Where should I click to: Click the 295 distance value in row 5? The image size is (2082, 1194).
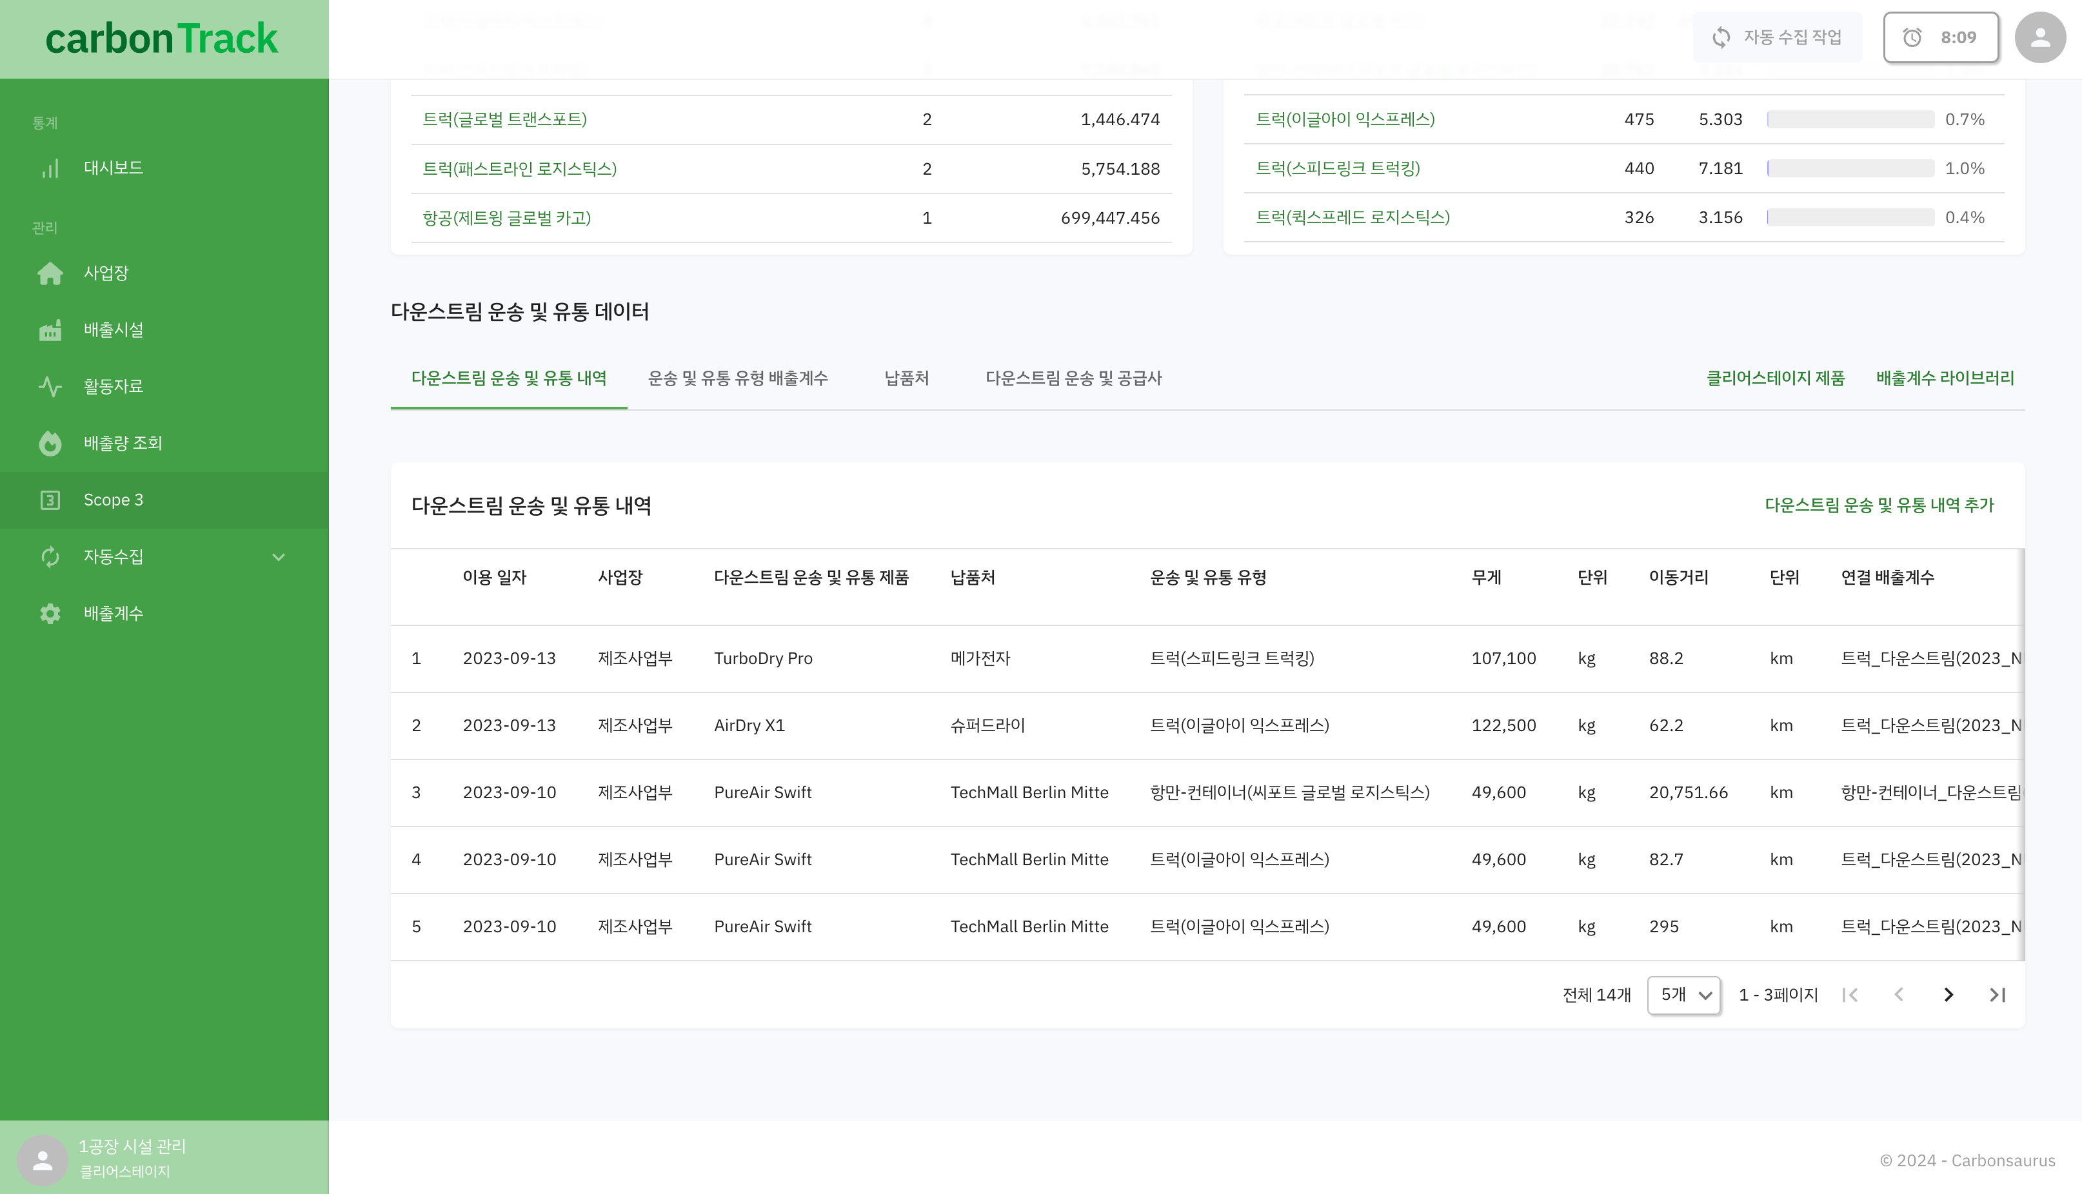click(1663, 926)
